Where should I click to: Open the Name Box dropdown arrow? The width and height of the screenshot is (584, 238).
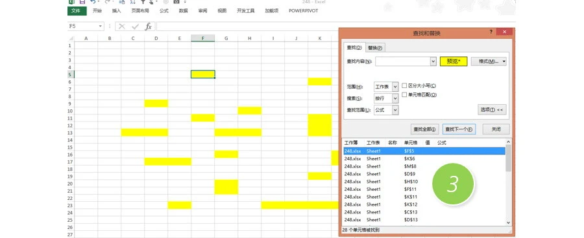(100, 27)
